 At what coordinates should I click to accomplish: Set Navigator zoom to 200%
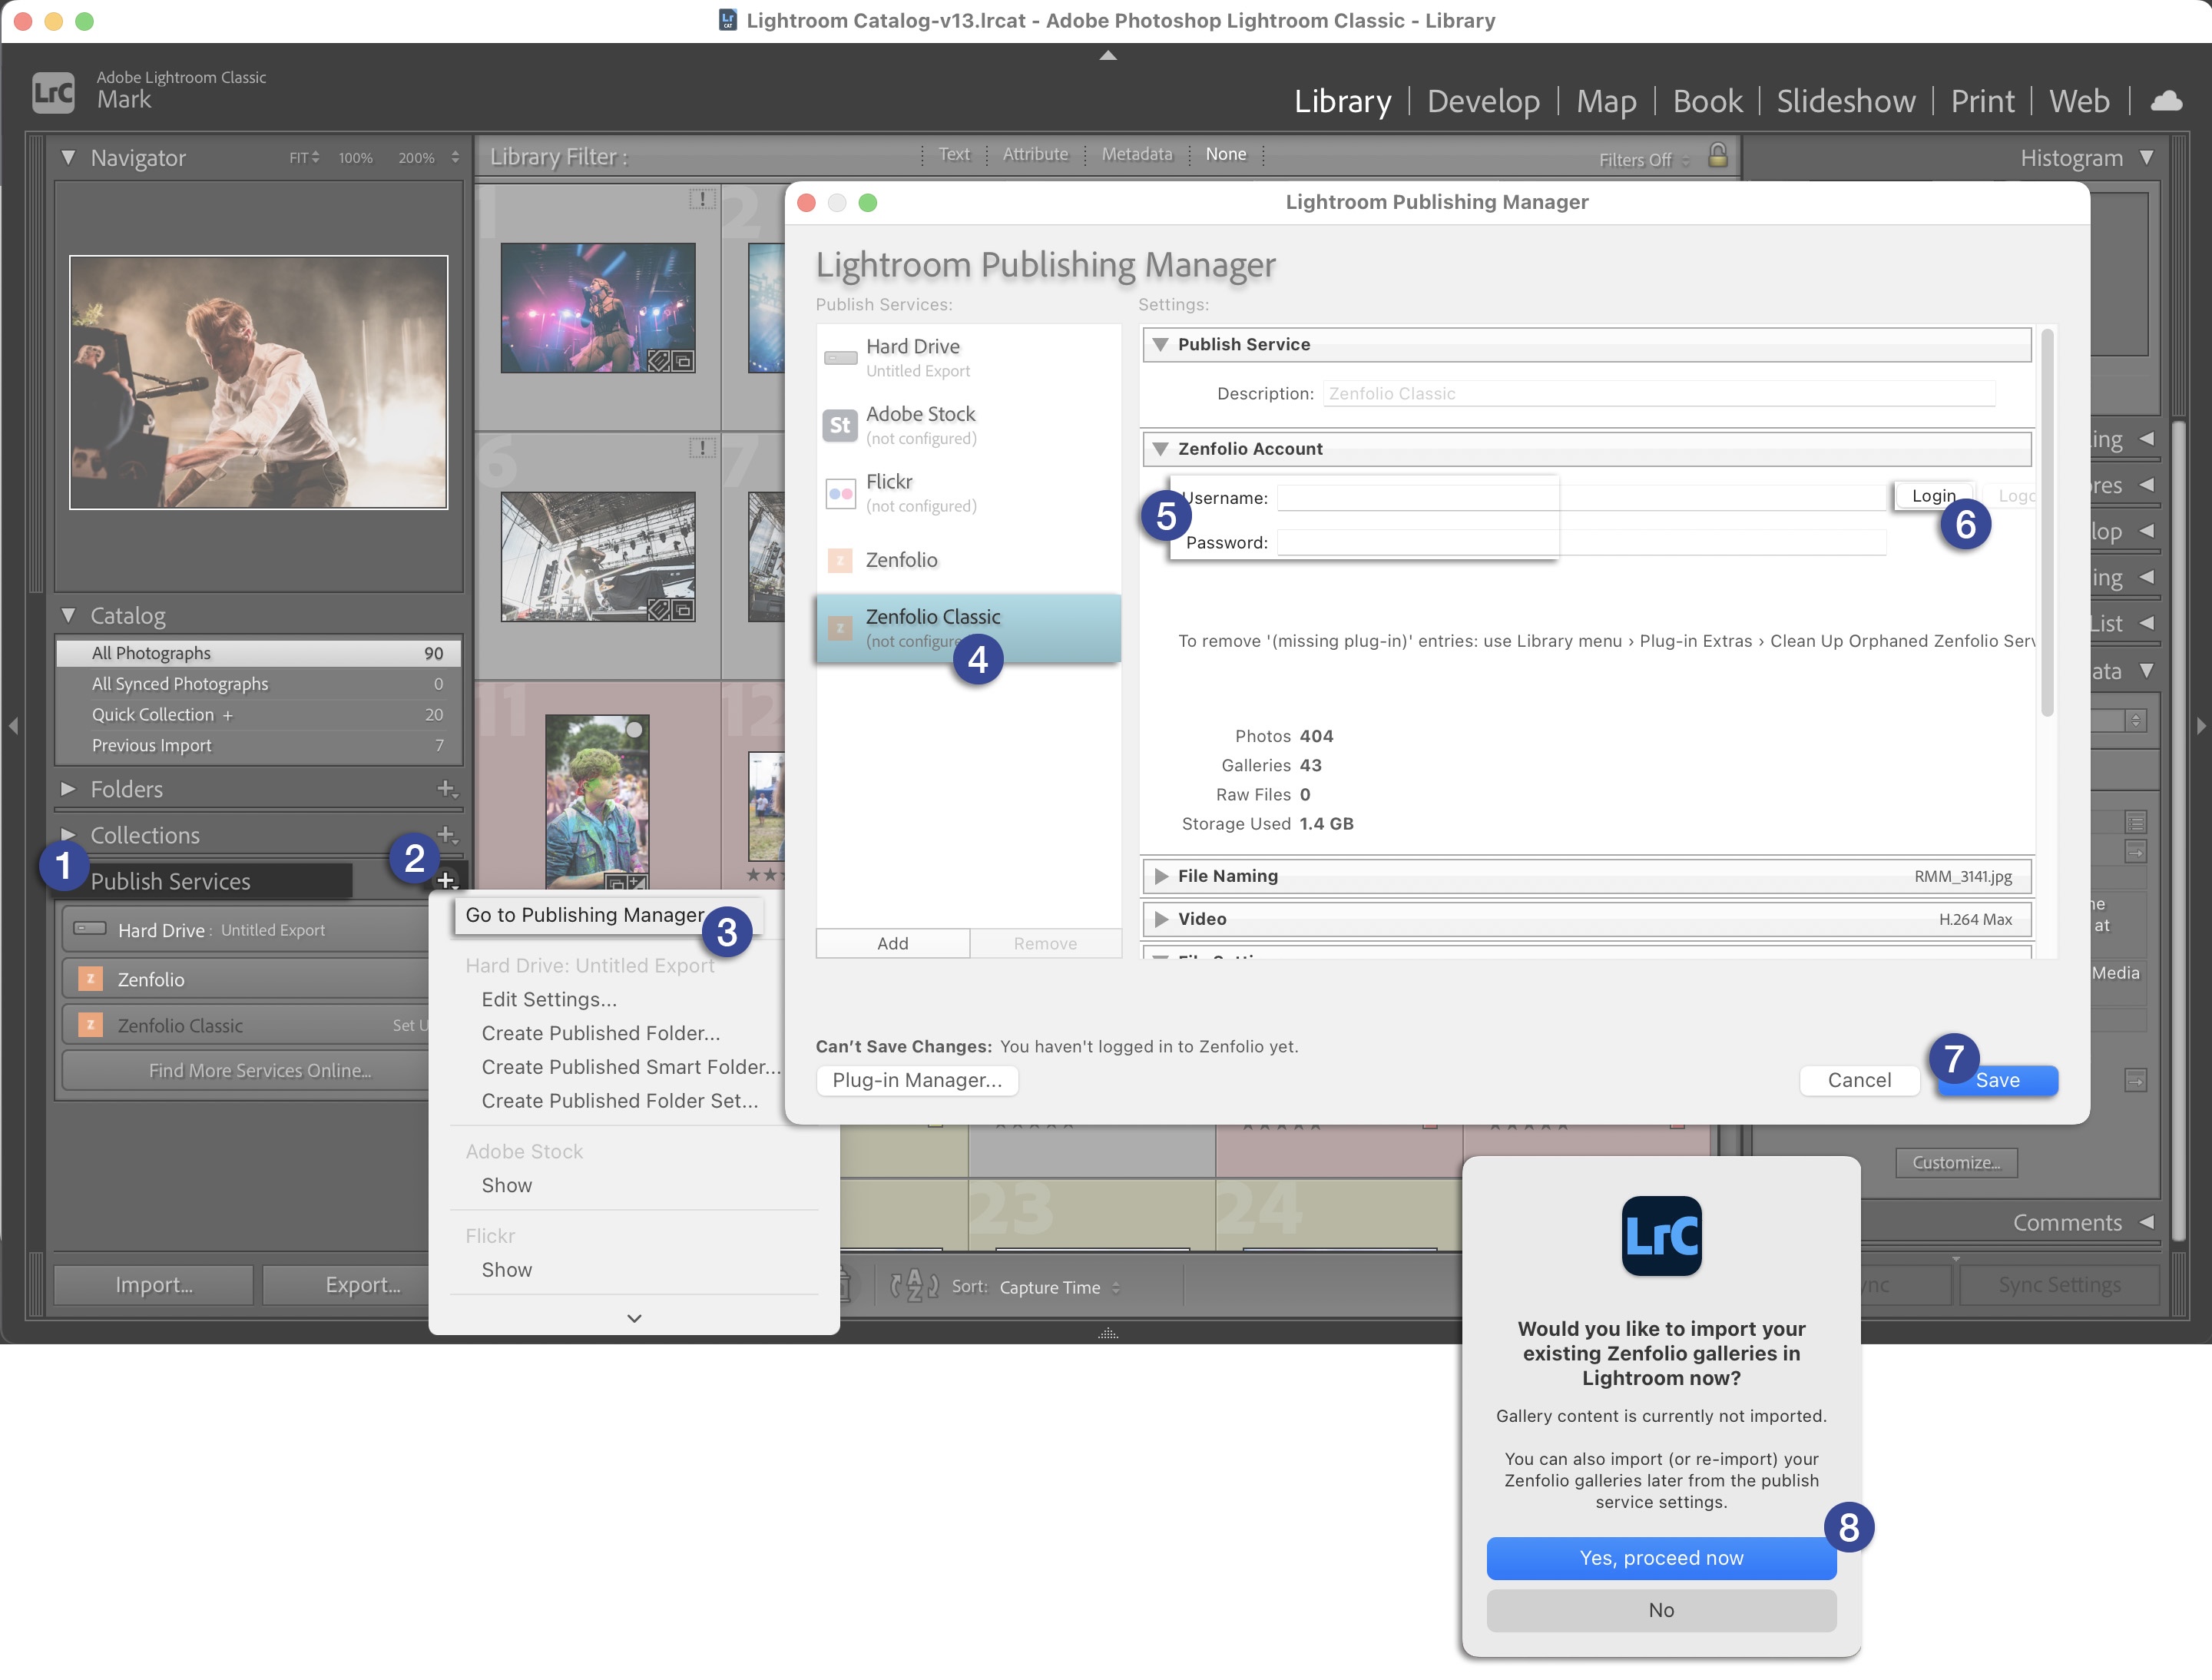416,158
